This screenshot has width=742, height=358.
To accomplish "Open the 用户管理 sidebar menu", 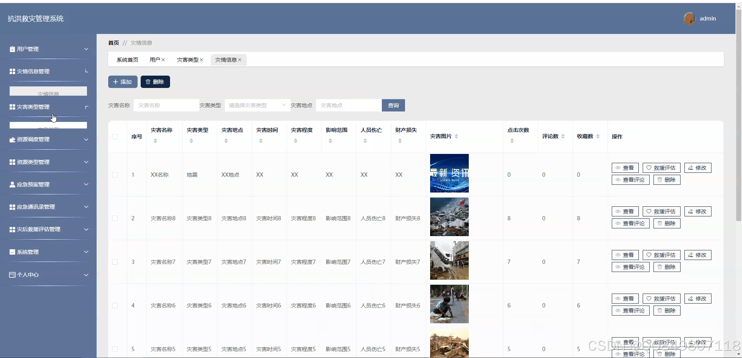I will pos(48,49).
